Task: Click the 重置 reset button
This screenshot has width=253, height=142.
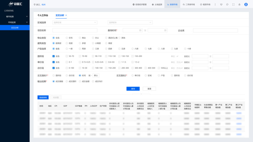Action: [x=149, y=89]
